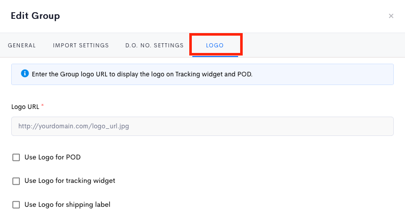Screen dimensions: 405x222
Task: Switch to the GENERAL tab
Action: [22, 45]
